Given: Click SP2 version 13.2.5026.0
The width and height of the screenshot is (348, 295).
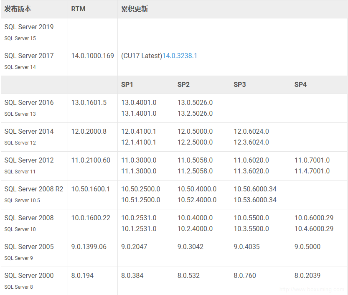Looking at the screenshot, I should click(195, 113).
